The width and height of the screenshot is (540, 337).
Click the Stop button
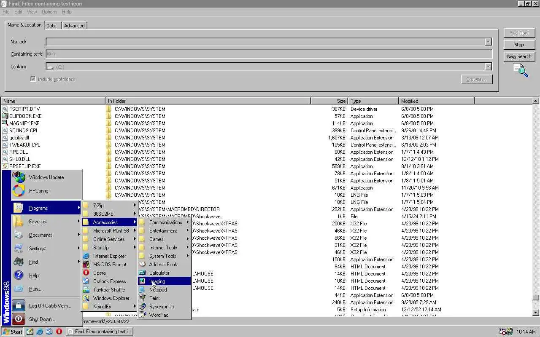point(519,45)
